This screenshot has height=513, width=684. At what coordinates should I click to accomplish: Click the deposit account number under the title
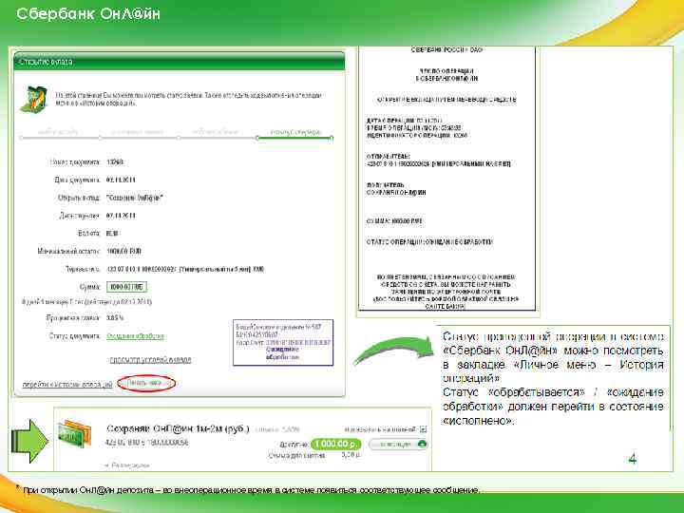147,443
